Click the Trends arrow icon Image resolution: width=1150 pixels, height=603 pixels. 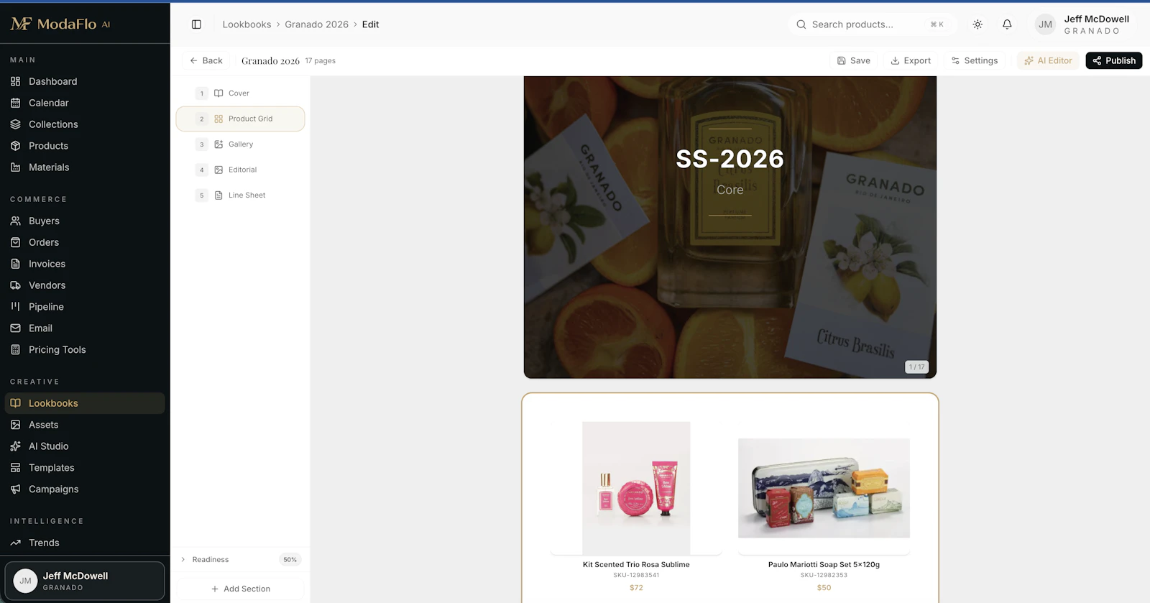coord(16,543)
